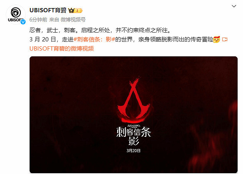
Task: Expand the post options chevron menu
Action: point(234,6)
